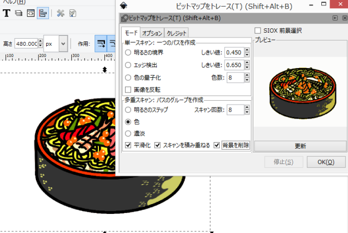Enable the SIOX 前景選択 checkbox
The width and height of the screenshot is (348, 233).
pos(258,30)
